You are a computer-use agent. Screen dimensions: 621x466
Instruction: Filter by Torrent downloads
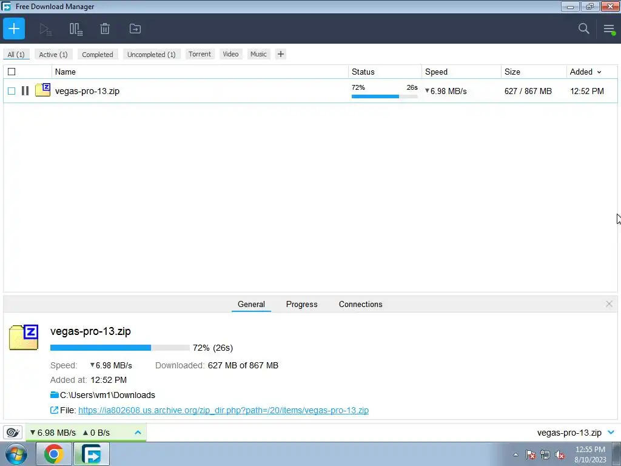pos(200,54)
